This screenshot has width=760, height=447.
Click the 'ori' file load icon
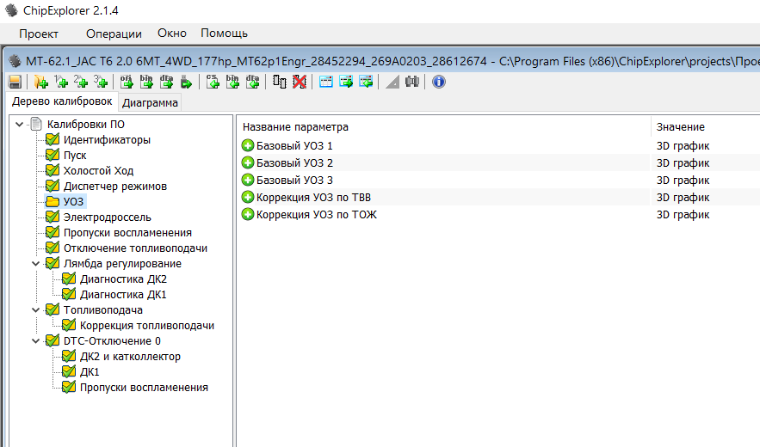[126, 82]
